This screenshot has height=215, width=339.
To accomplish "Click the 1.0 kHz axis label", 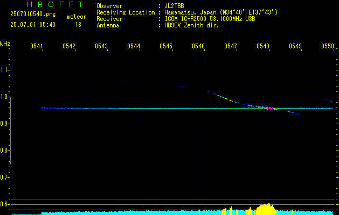I will click(x=4, y=97).
